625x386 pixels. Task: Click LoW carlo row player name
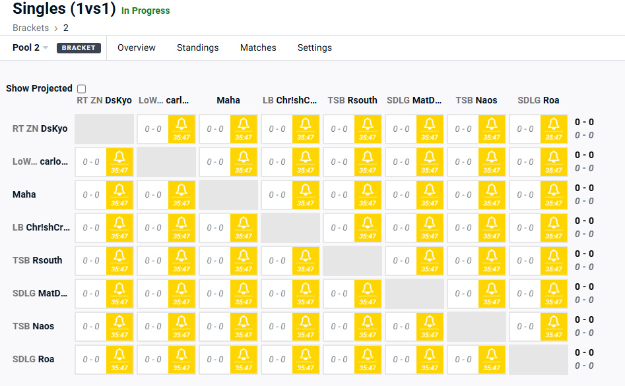click(40, 161)
